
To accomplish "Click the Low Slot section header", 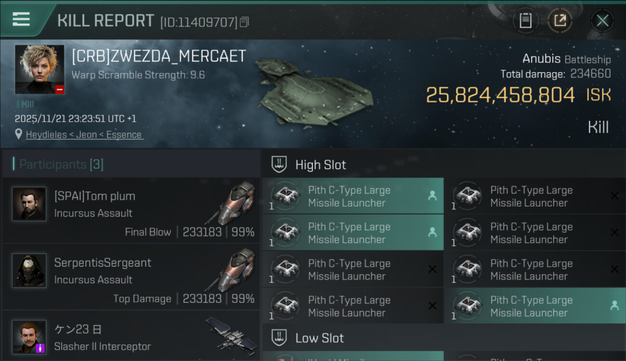I will 320,338.
